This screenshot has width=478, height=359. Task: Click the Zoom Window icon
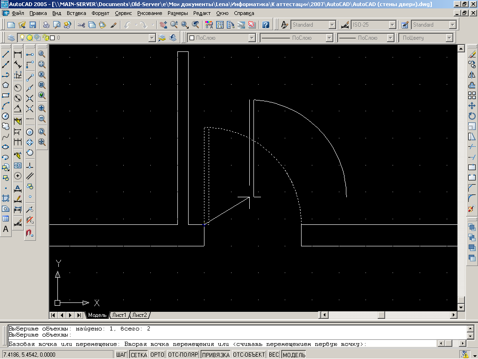click(x=42, y=54)
